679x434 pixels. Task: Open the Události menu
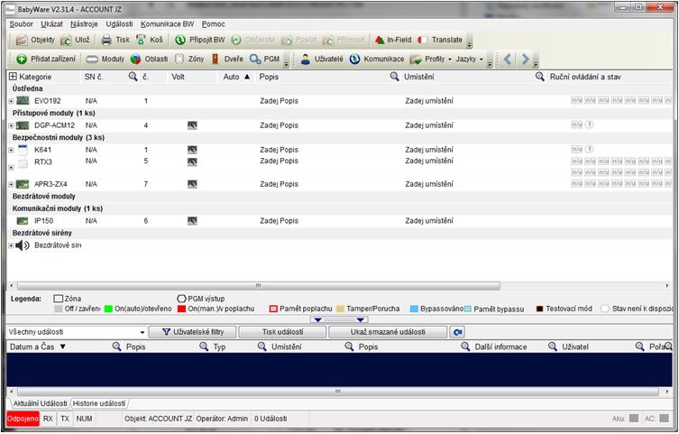120,23
